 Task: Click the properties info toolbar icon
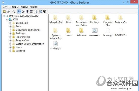[x=36, y=11]
